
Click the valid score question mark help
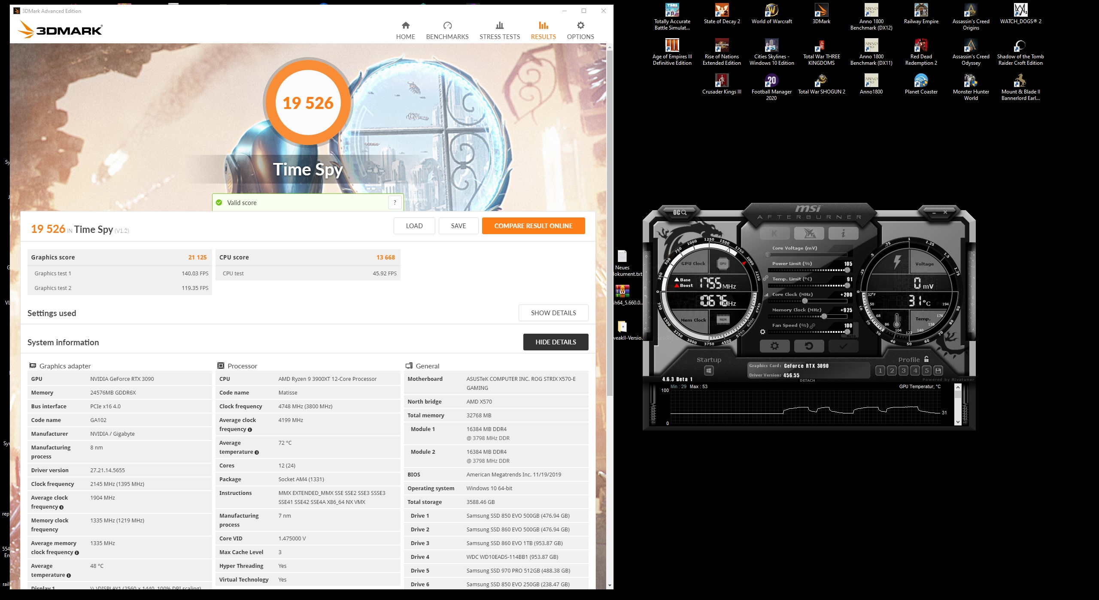pyautogui.click(x=395, y=202)
